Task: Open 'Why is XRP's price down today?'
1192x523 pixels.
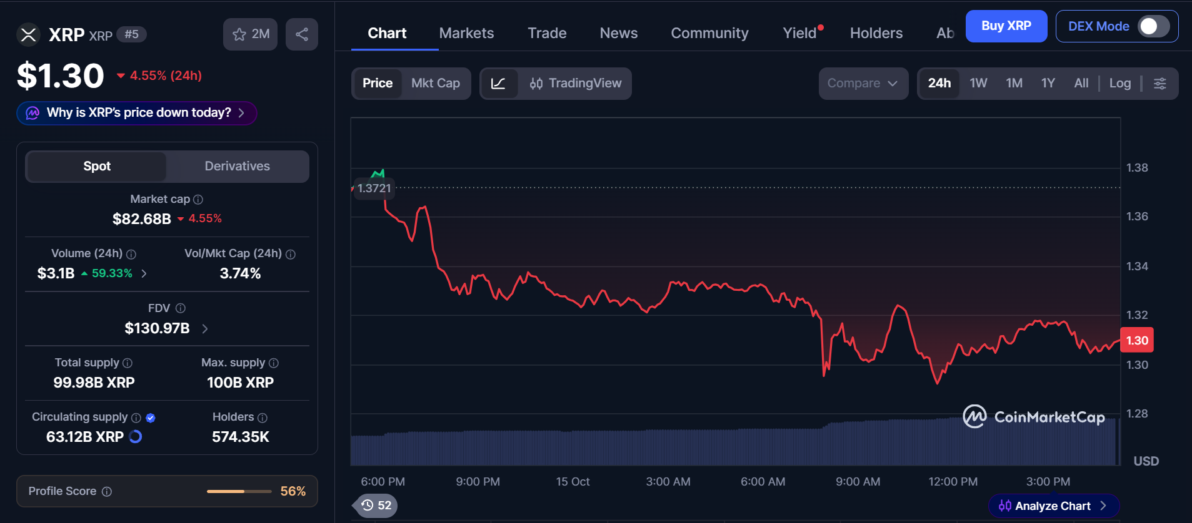Action: point(137,113)
